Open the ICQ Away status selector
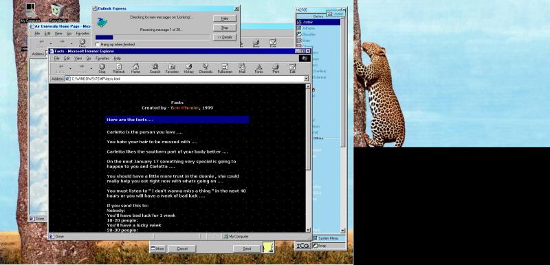550x265 pixels. tap(329, 246)
